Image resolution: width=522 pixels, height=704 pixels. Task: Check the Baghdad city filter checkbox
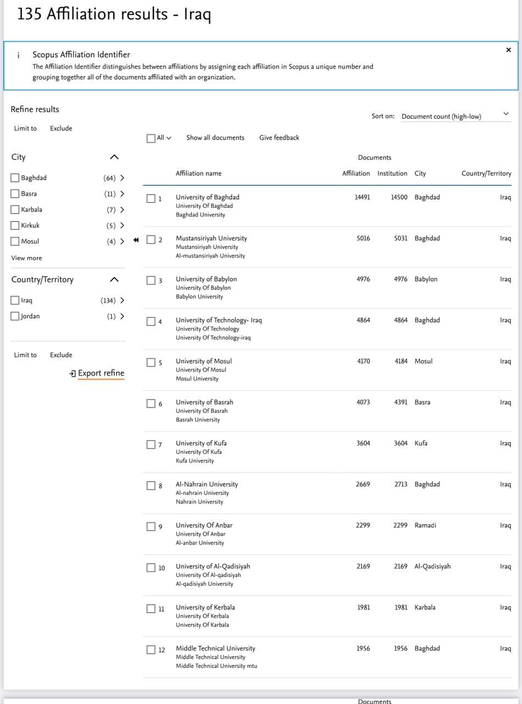pyautogui.click(x=15, y=178)
